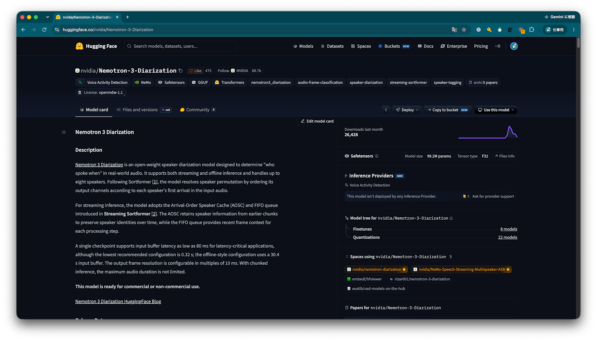Image resolution: width=597 pixels, height=341 pixels.
Task: Click the Copy to bucket button
Action: click(x=448, y=110)
